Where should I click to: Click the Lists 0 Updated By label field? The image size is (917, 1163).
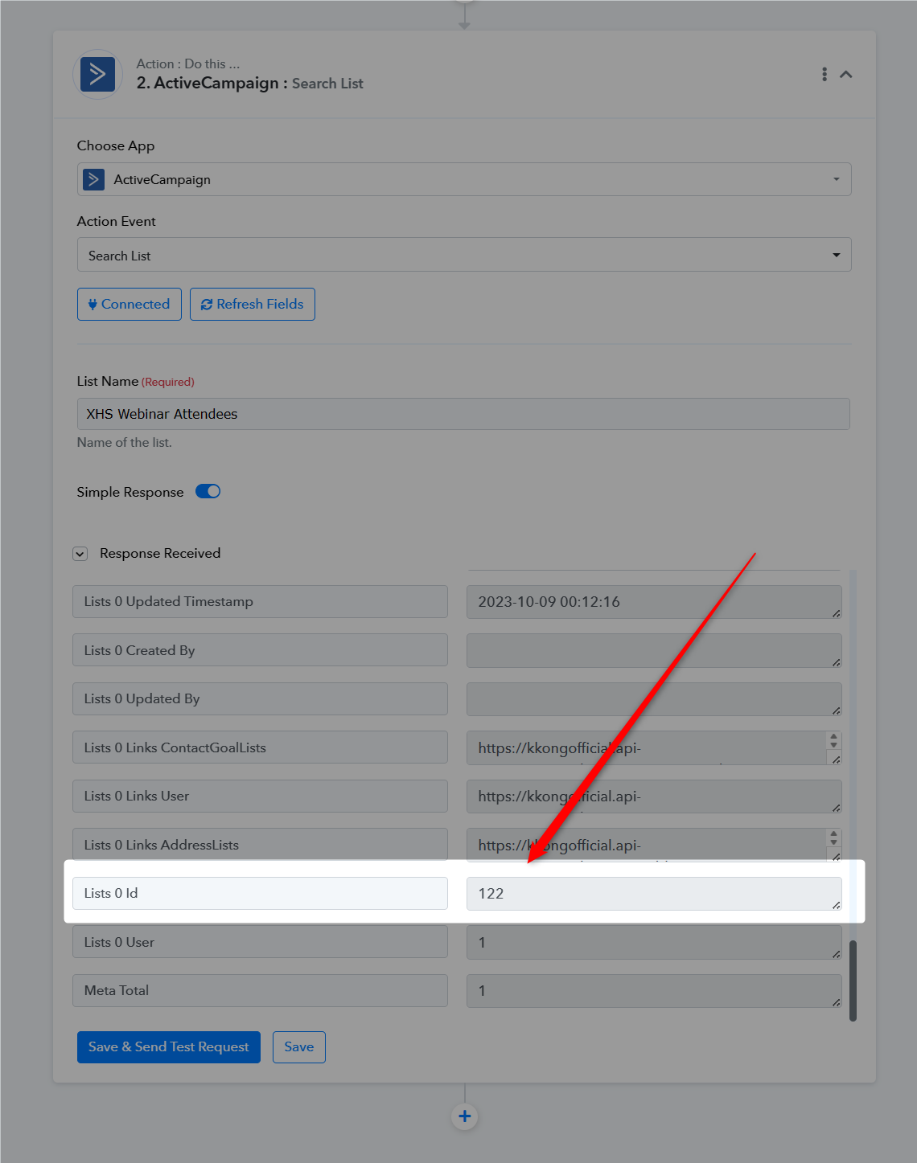coord(260,699)
